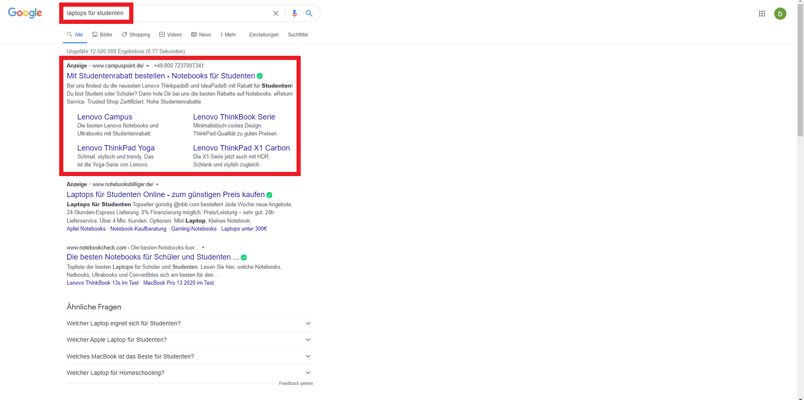Open Apfel Notebooks sitelink
The height and width of the screenshot is (400, 804).
(x=86, y=229)
